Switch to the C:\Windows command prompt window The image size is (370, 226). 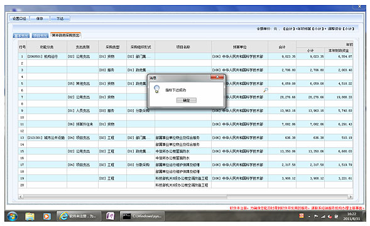(x=143, y=216)
